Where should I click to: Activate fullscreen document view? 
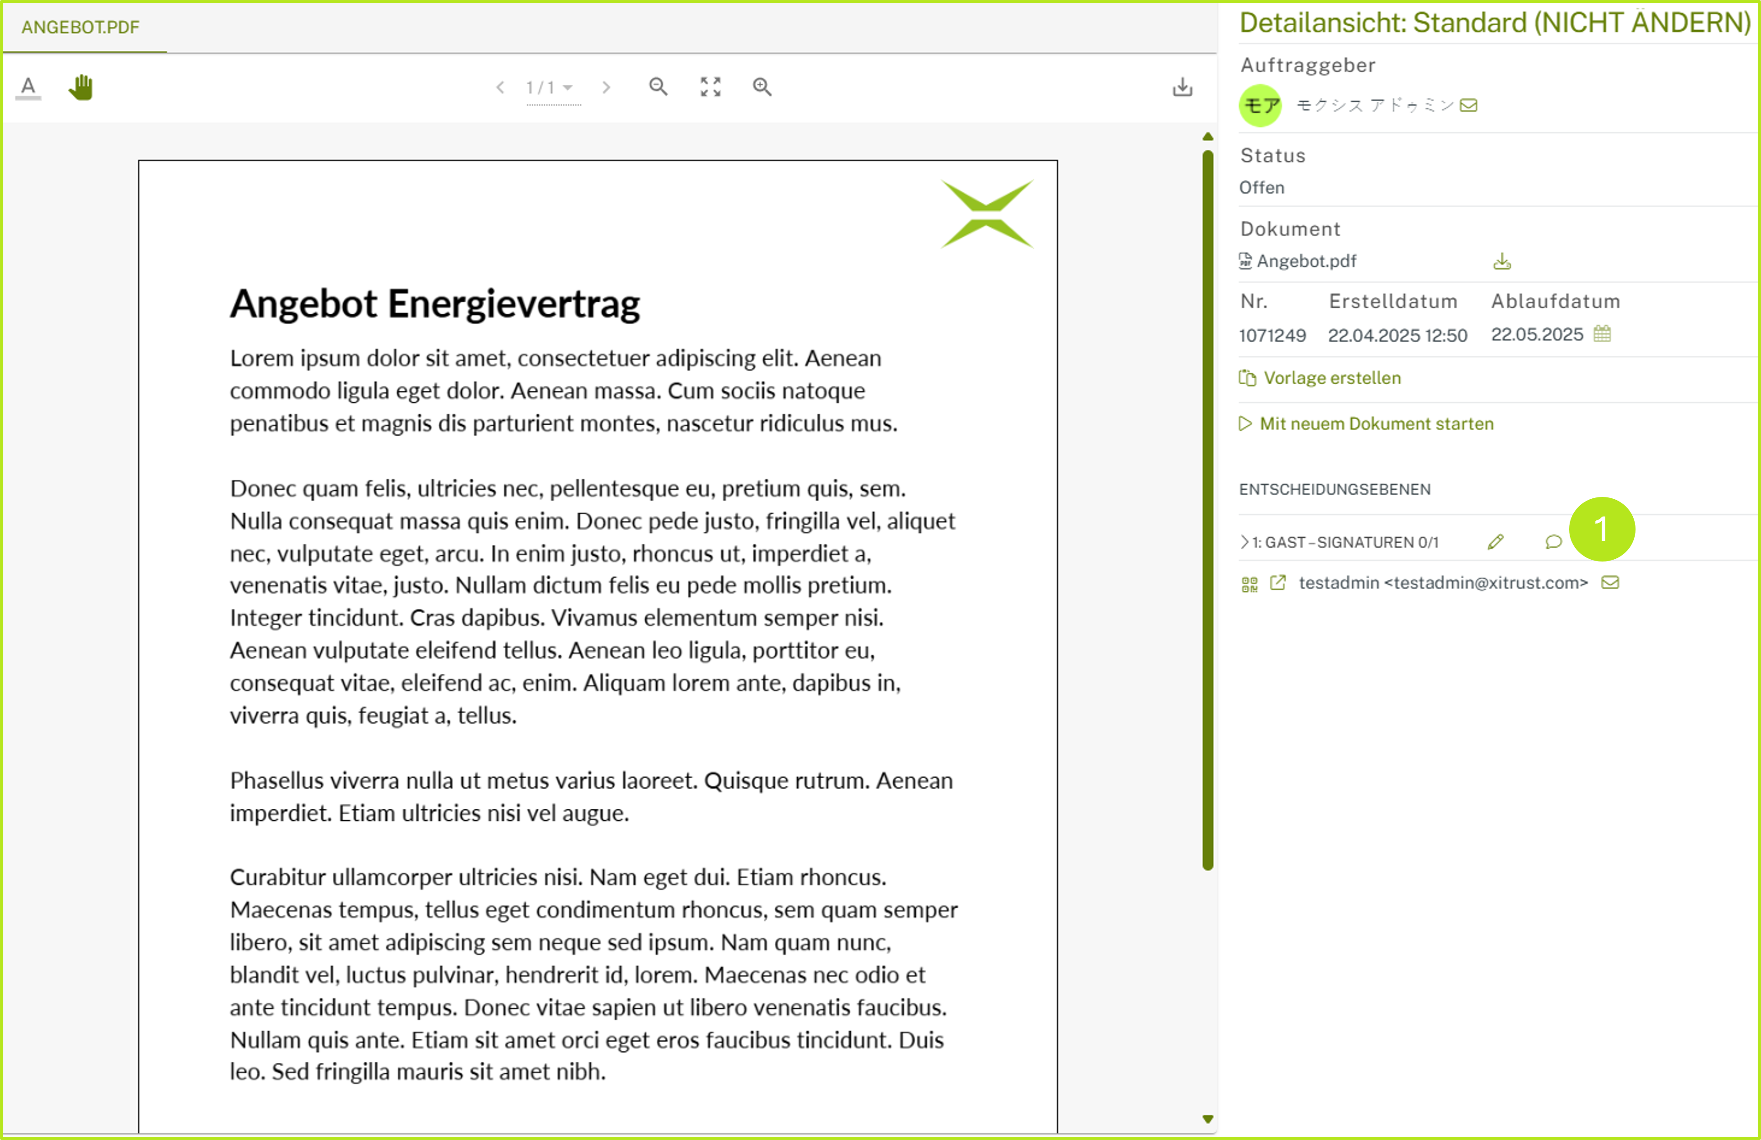point(710,87)
